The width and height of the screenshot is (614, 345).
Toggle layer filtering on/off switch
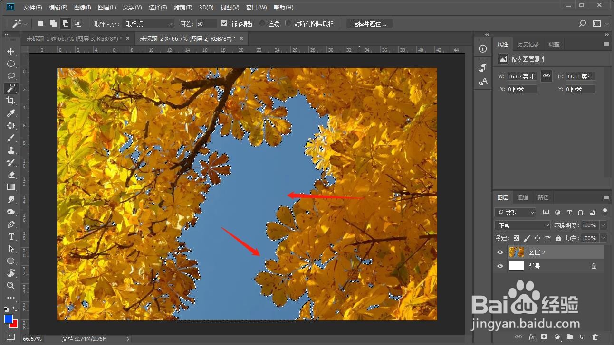click(604, 211)
